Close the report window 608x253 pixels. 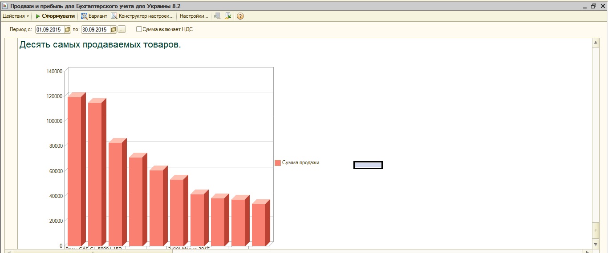click(602, 6)
